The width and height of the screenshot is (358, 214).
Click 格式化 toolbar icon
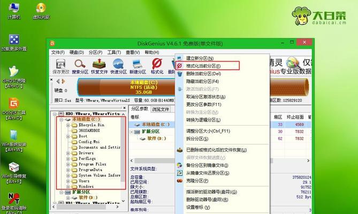point(157,66)
